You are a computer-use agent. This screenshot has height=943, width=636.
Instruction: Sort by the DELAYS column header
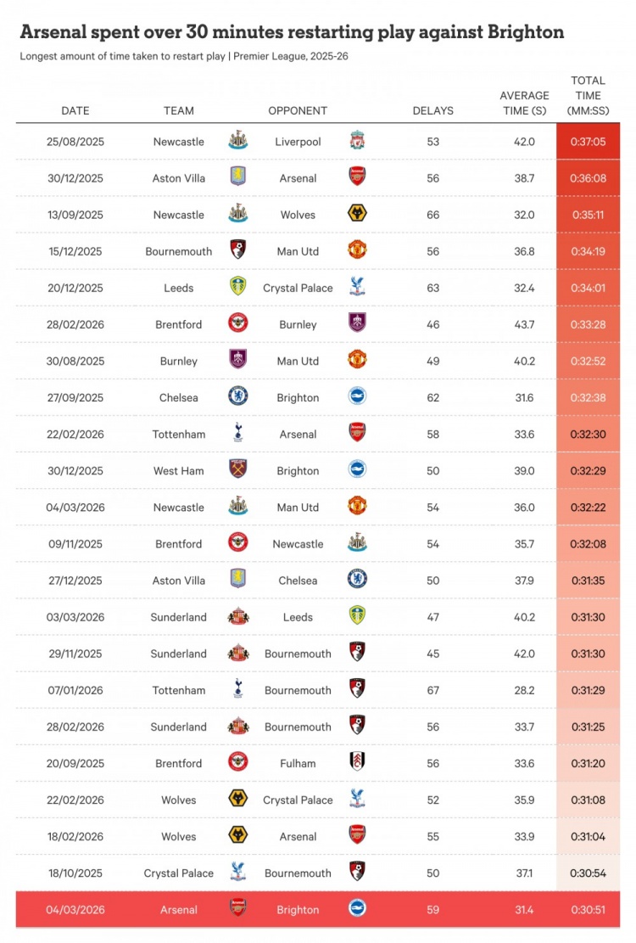pos(432,110)
